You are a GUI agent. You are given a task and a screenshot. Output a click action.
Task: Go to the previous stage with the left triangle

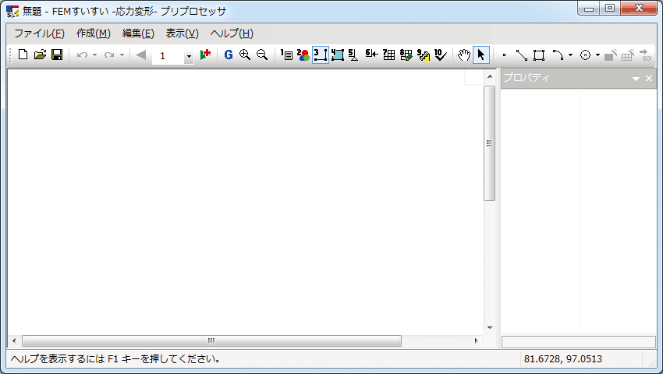coord(141,55)
